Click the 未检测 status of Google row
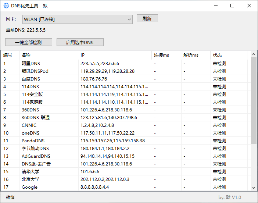 (219, 187)
